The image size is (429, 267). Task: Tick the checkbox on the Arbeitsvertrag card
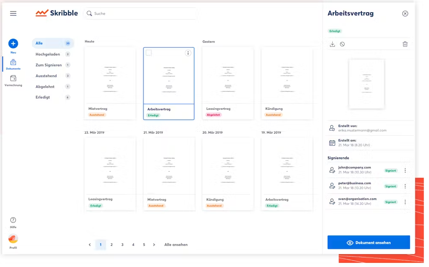(149, 53)
